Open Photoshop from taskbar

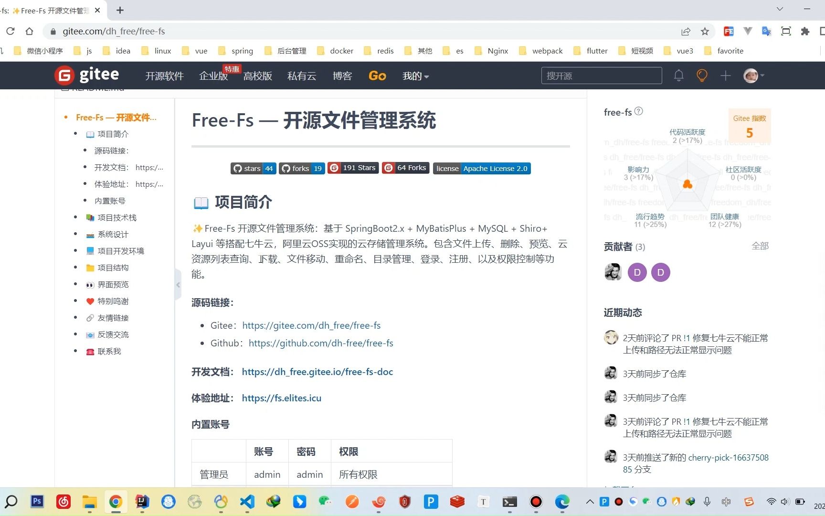[37, 501]
